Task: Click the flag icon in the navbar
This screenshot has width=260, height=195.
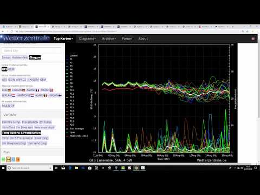Action: point(253,38)
